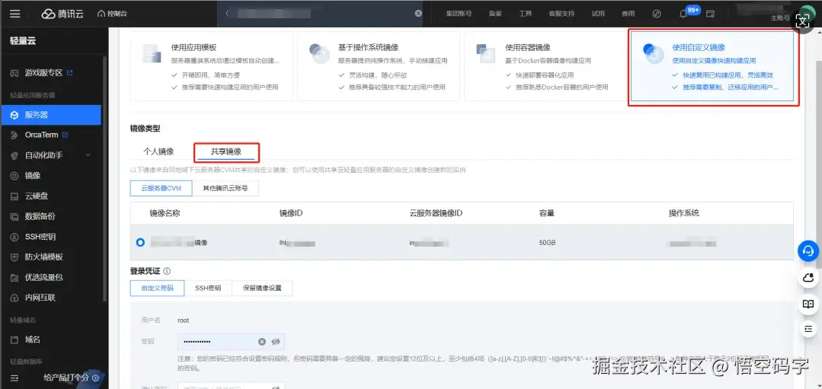Click the cloud assistant floating button
This screenshot has height=389, width=822.
tap(808, 277)
